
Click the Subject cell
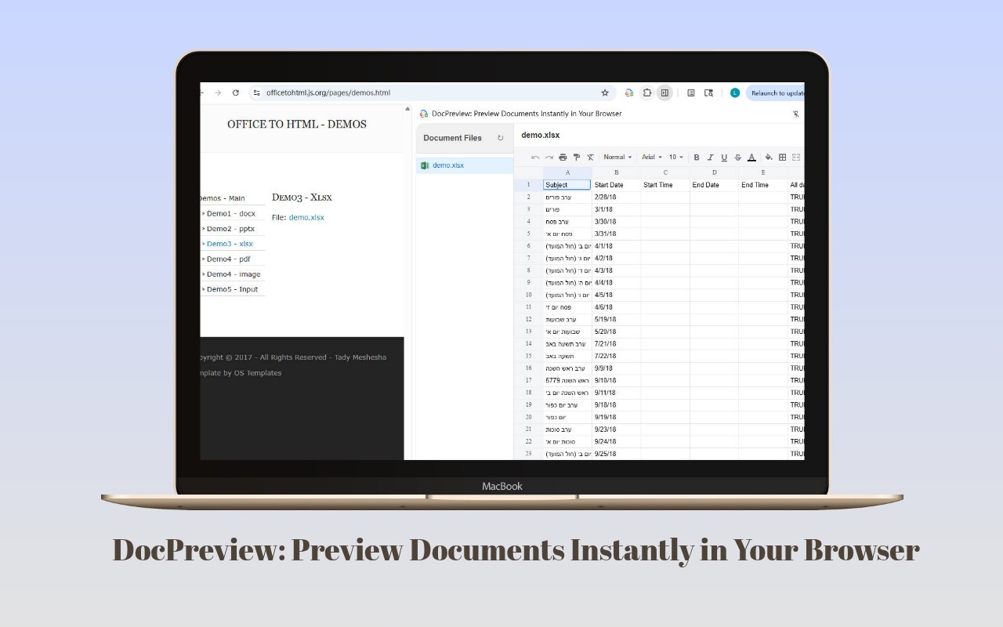(567, 185)
